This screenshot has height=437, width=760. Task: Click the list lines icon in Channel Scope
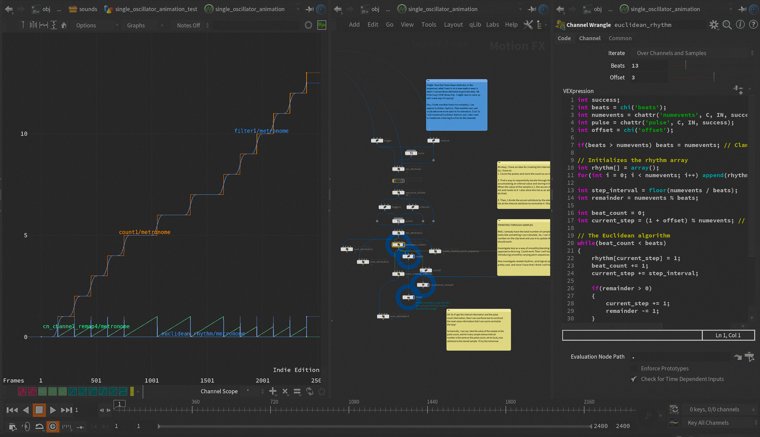click(297, 391)
